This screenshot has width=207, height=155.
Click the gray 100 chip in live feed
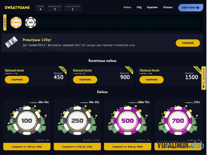click(31, 22)
